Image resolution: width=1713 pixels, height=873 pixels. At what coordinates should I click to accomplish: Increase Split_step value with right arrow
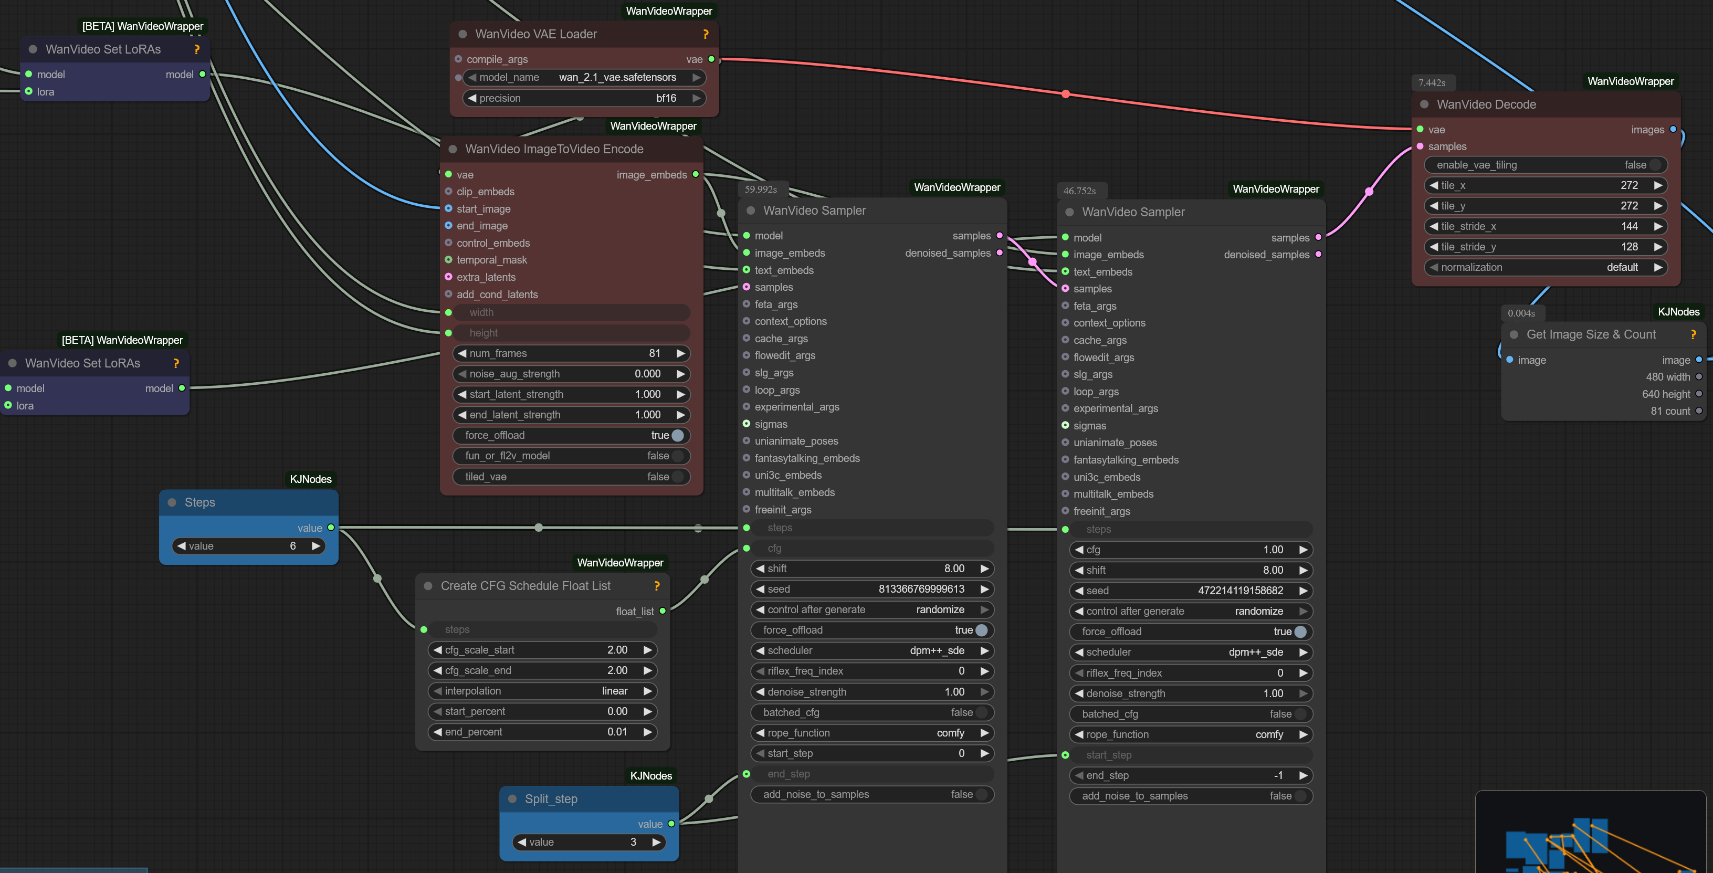pos(656,842)
